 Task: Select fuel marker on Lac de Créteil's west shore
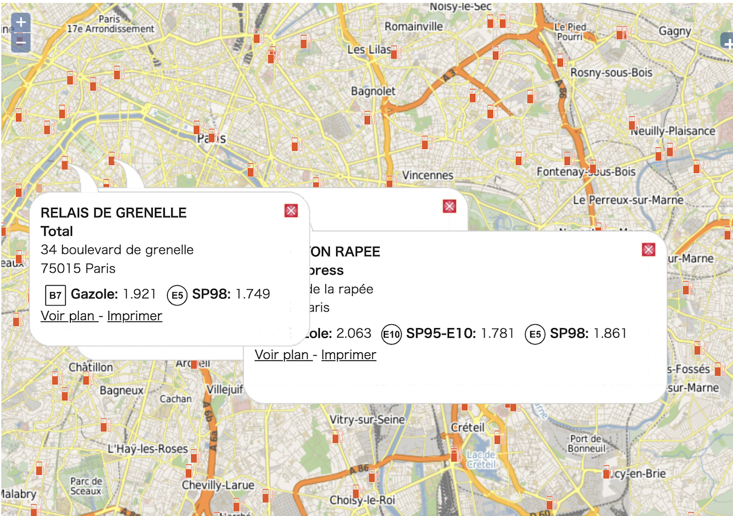456,455
